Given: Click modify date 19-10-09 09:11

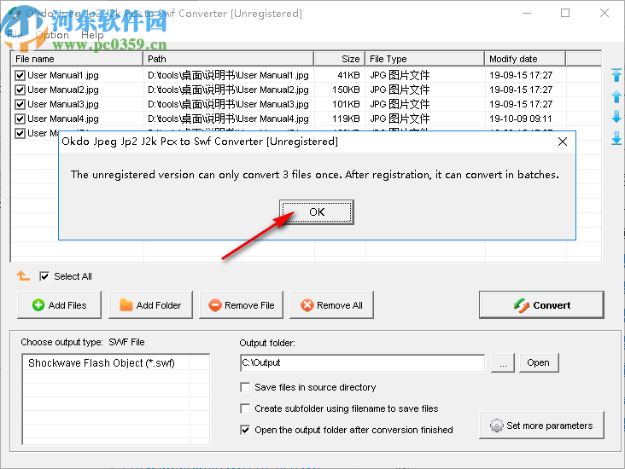Looking at the screenshot, I should [x=521, y=119].
